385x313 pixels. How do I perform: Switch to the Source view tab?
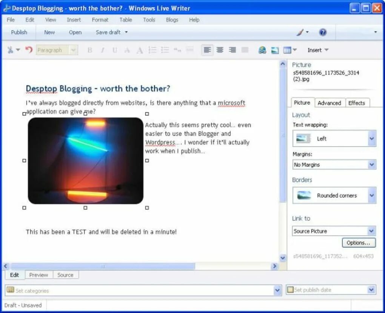click(65, 275)
